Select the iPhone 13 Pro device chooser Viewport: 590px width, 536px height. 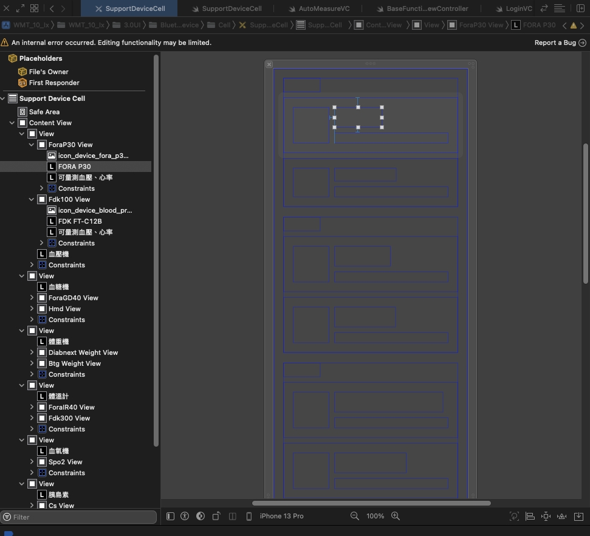pos(281,516)
